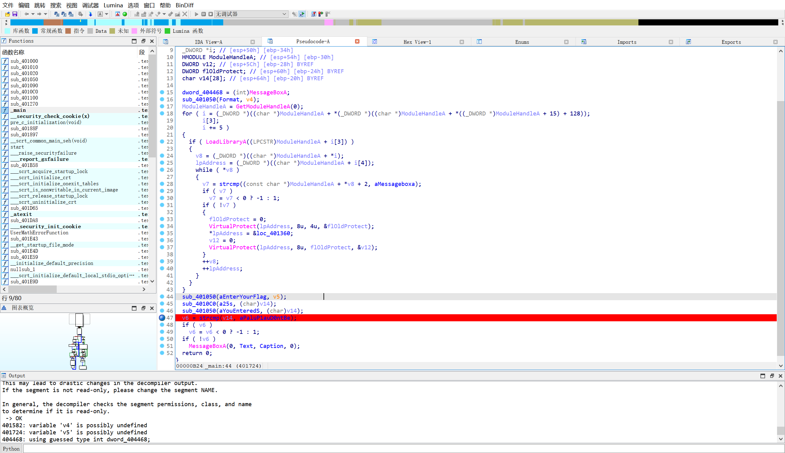Toggle the breakpoint on line 47
This screenshot has height=453, width=785.
162,318
